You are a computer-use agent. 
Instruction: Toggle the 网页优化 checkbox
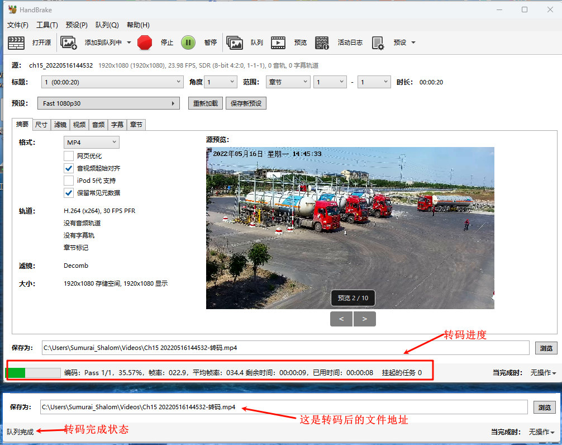[69, 156]
